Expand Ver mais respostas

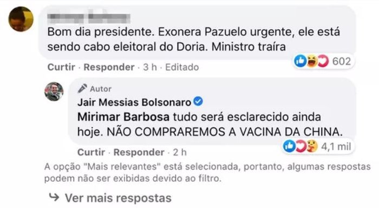(118, 198)
